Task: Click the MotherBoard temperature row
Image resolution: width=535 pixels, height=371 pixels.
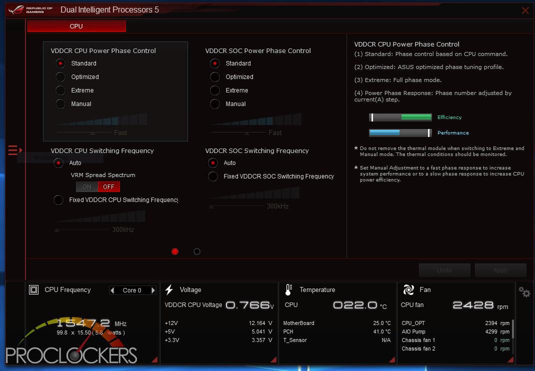Action: click(x=337, y=323)
